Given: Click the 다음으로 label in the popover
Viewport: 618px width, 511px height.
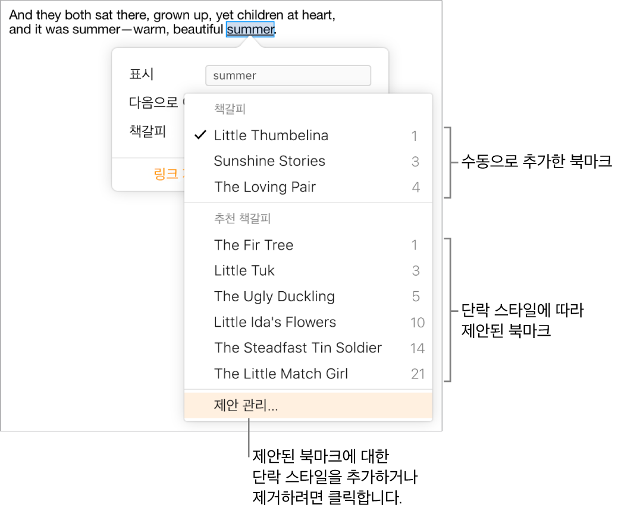Looking at the screenshot, I should [153, 102].
